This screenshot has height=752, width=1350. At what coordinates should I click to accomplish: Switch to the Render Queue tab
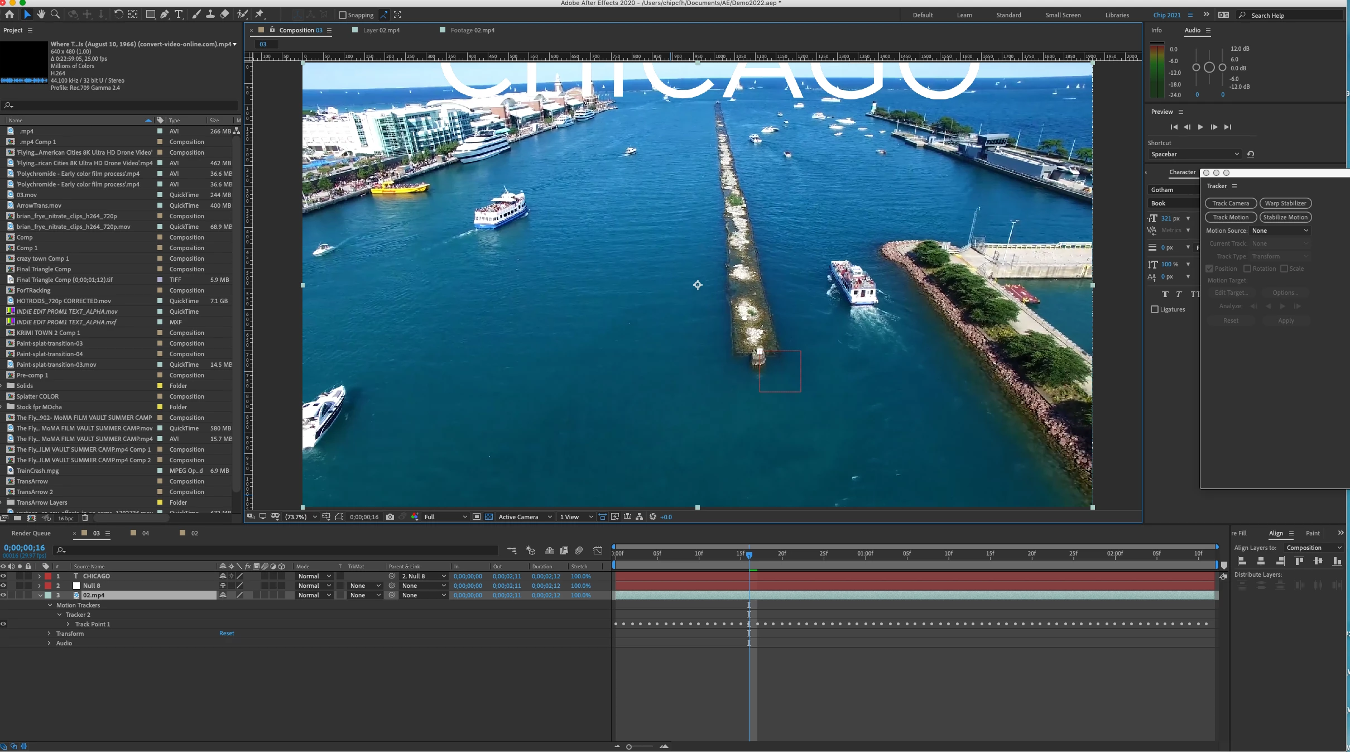click(x=31, y=533)
